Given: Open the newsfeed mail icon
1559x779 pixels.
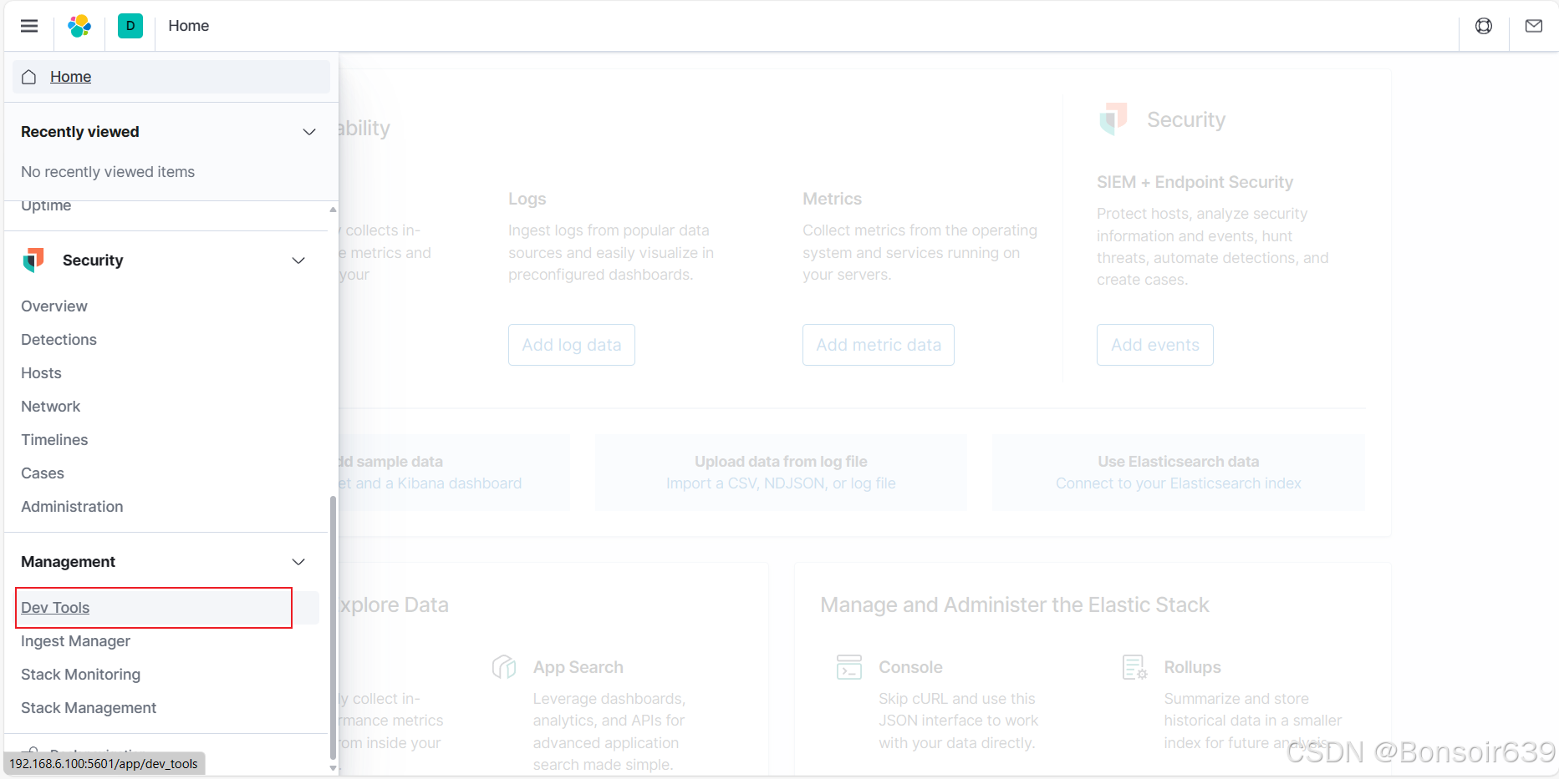Looking at the screenshot, I should pyautogui.click(x=1534, y=26).
